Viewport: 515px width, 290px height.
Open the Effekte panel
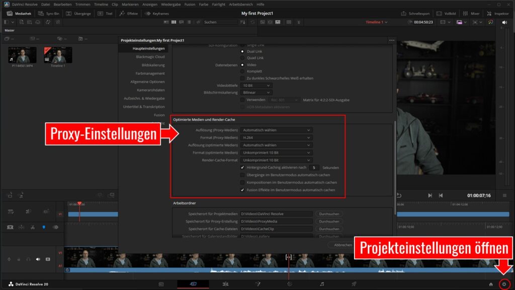[128, 14]
